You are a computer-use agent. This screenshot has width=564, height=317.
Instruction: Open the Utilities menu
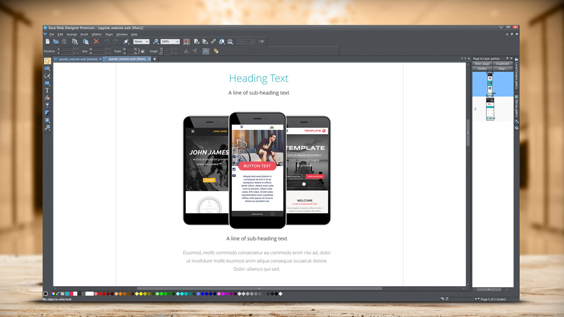pos(96,34)
